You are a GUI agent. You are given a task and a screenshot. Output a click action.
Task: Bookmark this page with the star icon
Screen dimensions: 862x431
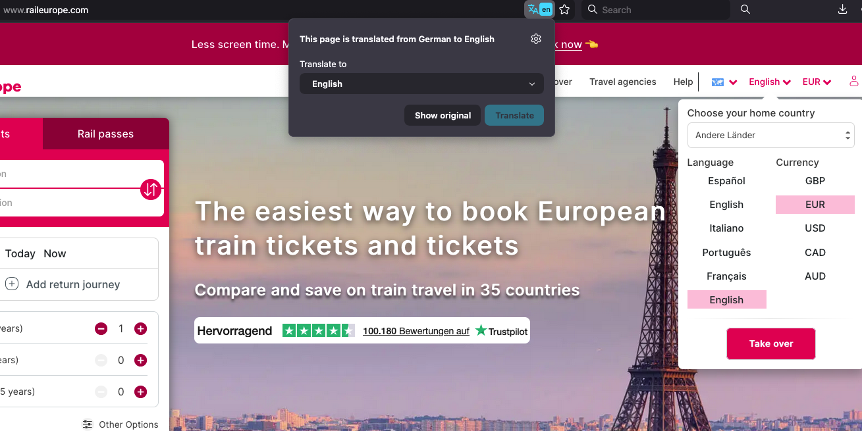pos(564,9)
